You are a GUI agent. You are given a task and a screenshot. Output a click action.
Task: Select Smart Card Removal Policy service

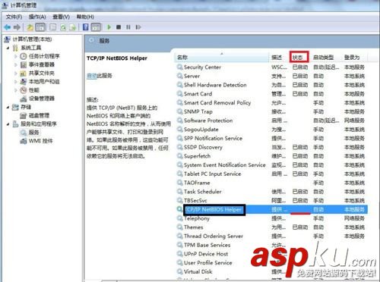tap(272, 103)
